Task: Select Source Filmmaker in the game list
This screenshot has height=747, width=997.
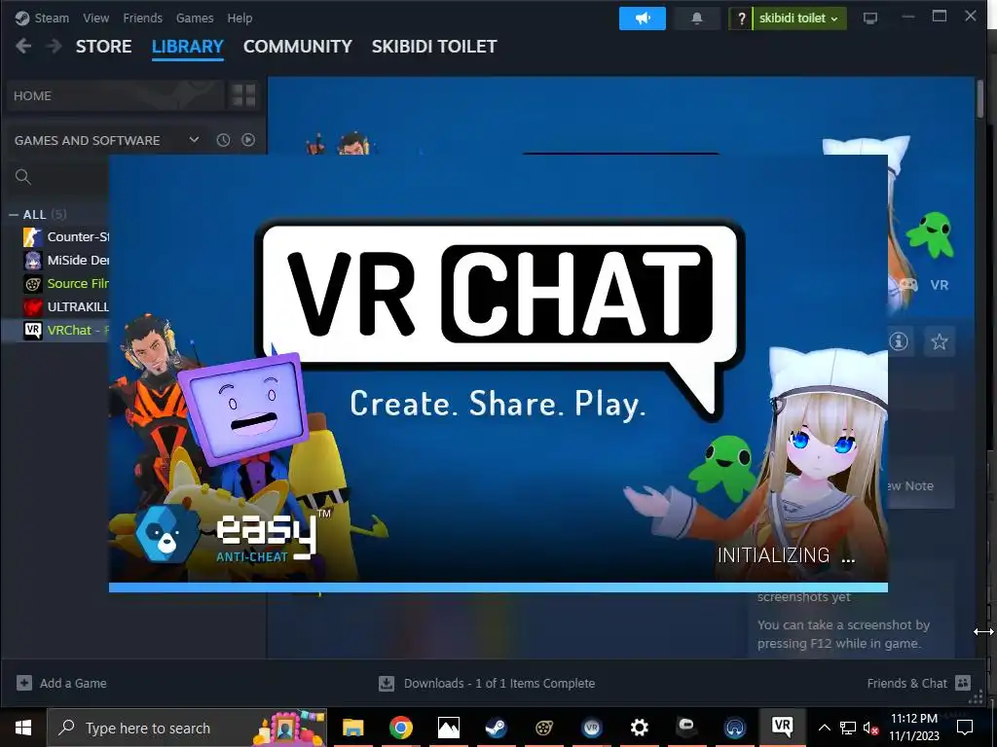Action: 66,284
